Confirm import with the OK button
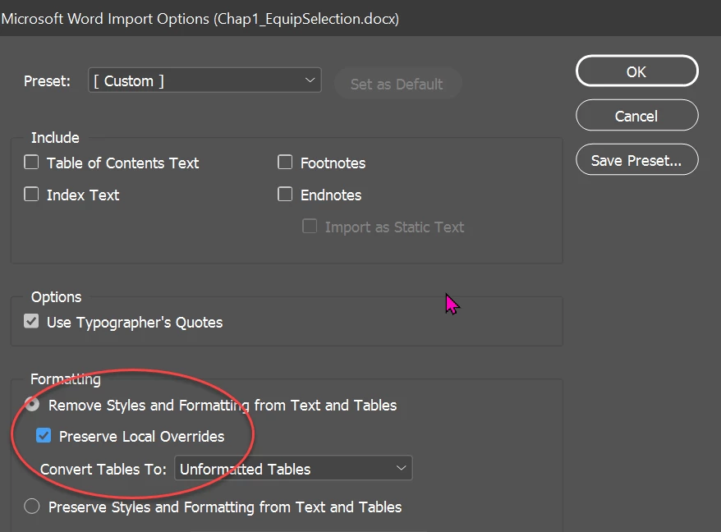 point(637,71)
